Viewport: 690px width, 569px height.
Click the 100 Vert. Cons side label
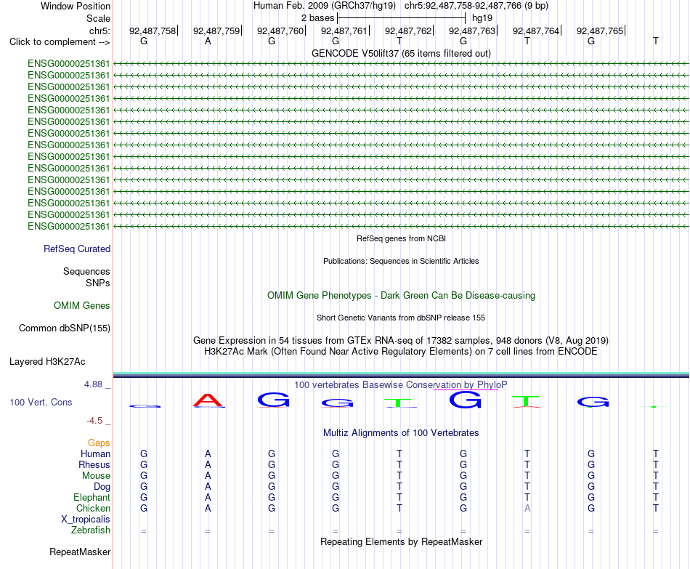pyautogui.click(x=41, y=402)
